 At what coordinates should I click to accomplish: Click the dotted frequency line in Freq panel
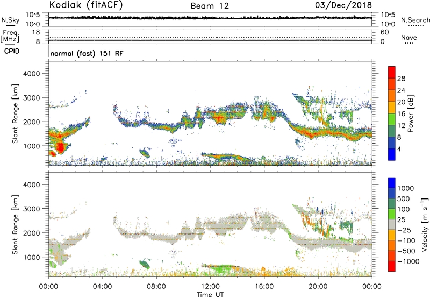pos(210,38)
